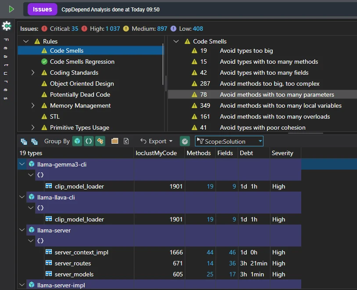Image resolution: width=357 pixels, height=290 pixels.
Task: Collapse the llama-server project node
Action: pyautogui.click(x=22, y=230)
